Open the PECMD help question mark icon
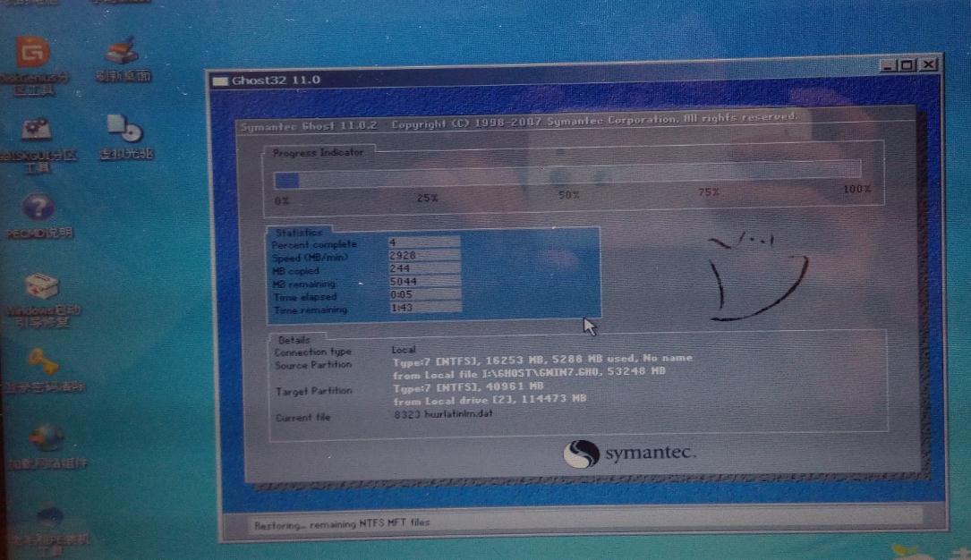The height and width of the screenshot is (560, 971). (x=38, y=208)
